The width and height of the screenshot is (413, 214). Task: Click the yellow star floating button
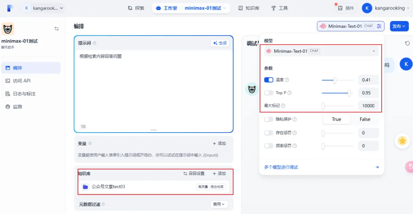pyautogui.click(x=402, y=141)
